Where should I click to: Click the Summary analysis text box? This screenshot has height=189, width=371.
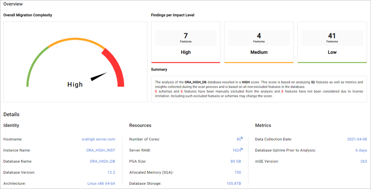click(259, 89)
